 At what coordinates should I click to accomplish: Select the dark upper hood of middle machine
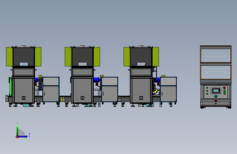[x=82, y=57]
